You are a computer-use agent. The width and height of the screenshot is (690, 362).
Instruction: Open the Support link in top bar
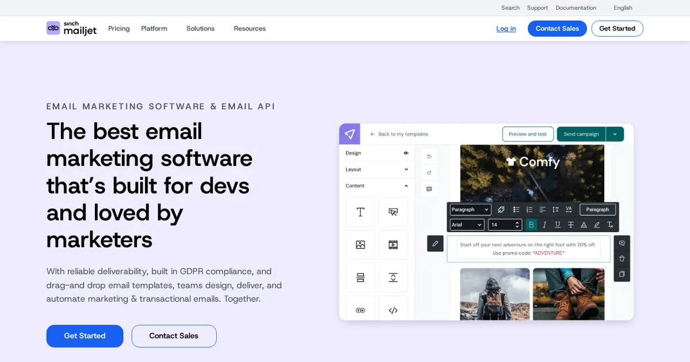[x=538, y=8]
